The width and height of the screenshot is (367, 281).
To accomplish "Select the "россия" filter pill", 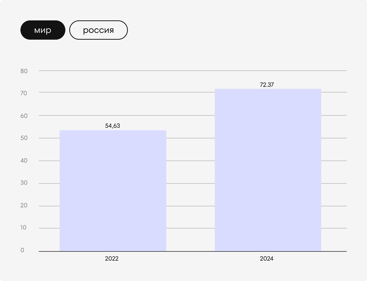I will (x=98, y=30).
